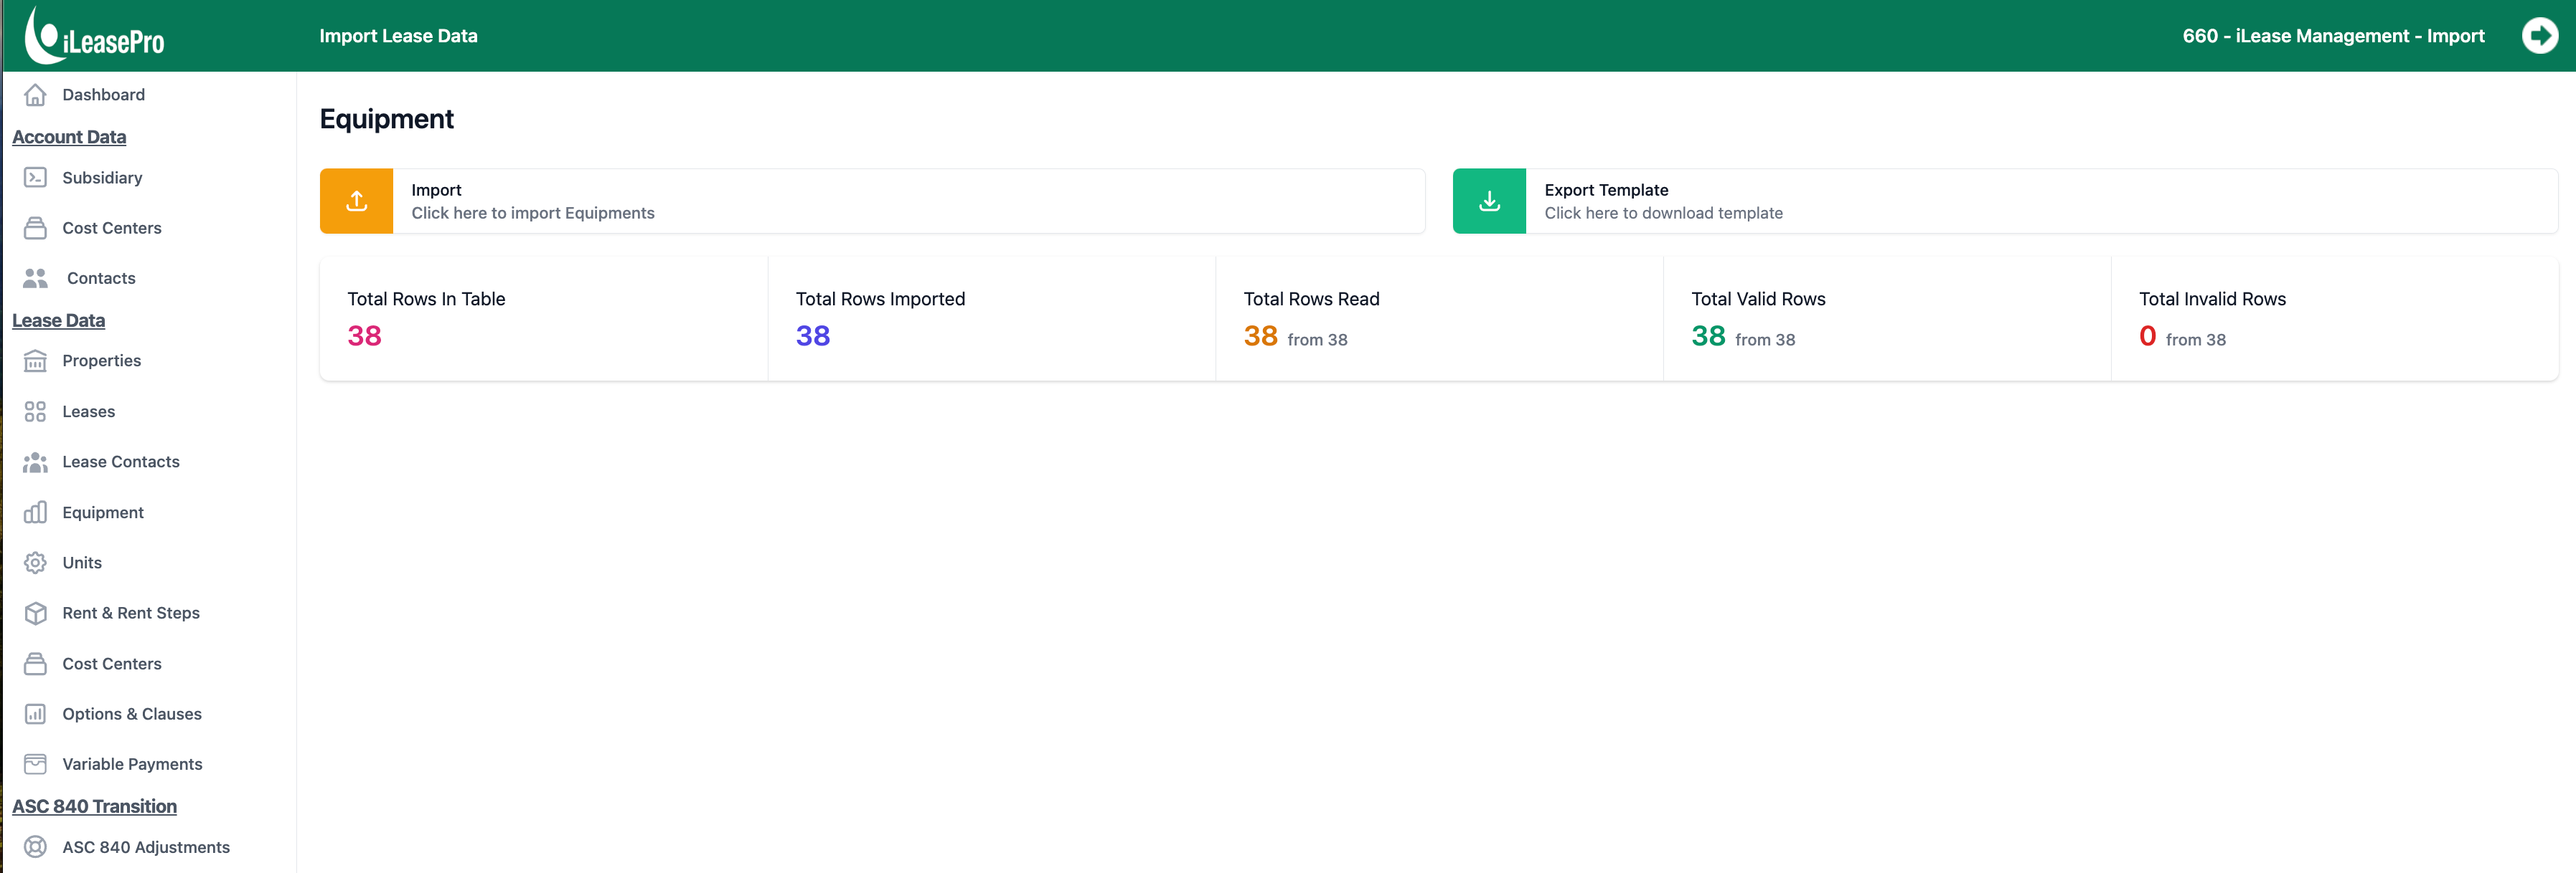2576x873 pixels.
Task: Click the 'Import Lease Data' header title
Action: click(398, 36)
